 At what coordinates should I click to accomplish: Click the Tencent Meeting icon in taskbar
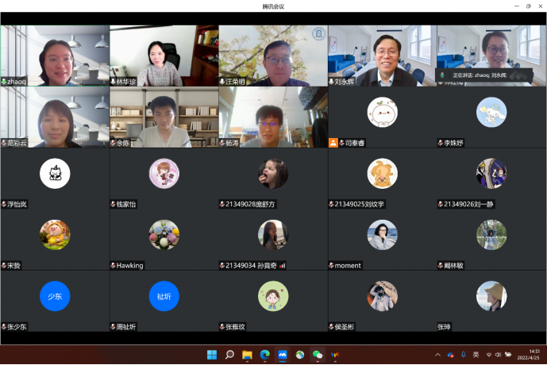283,355
